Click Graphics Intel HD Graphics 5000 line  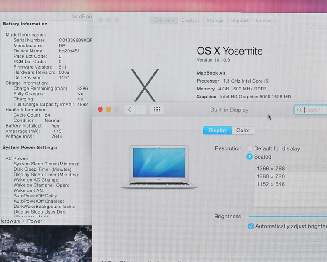point(244,97)
